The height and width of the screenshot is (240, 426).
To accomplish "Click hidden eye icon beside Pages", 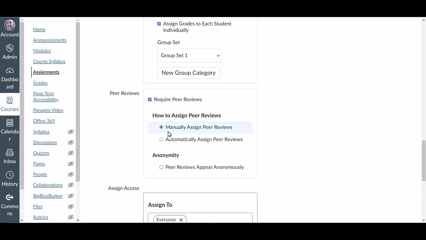I will click(x=71, y=164).
